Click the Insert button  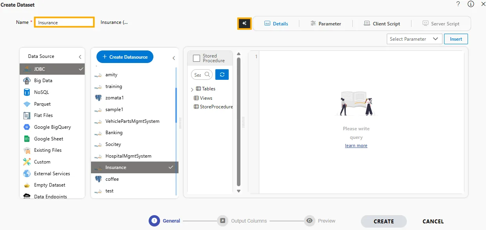[x=456, y=39]
